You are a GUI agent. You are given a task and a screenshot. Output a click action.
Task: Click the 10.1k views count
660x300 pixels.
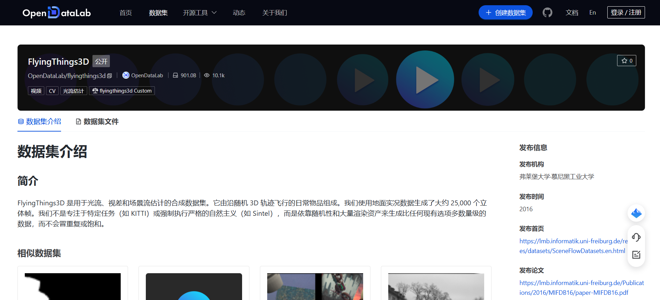[x=218, y=76]
